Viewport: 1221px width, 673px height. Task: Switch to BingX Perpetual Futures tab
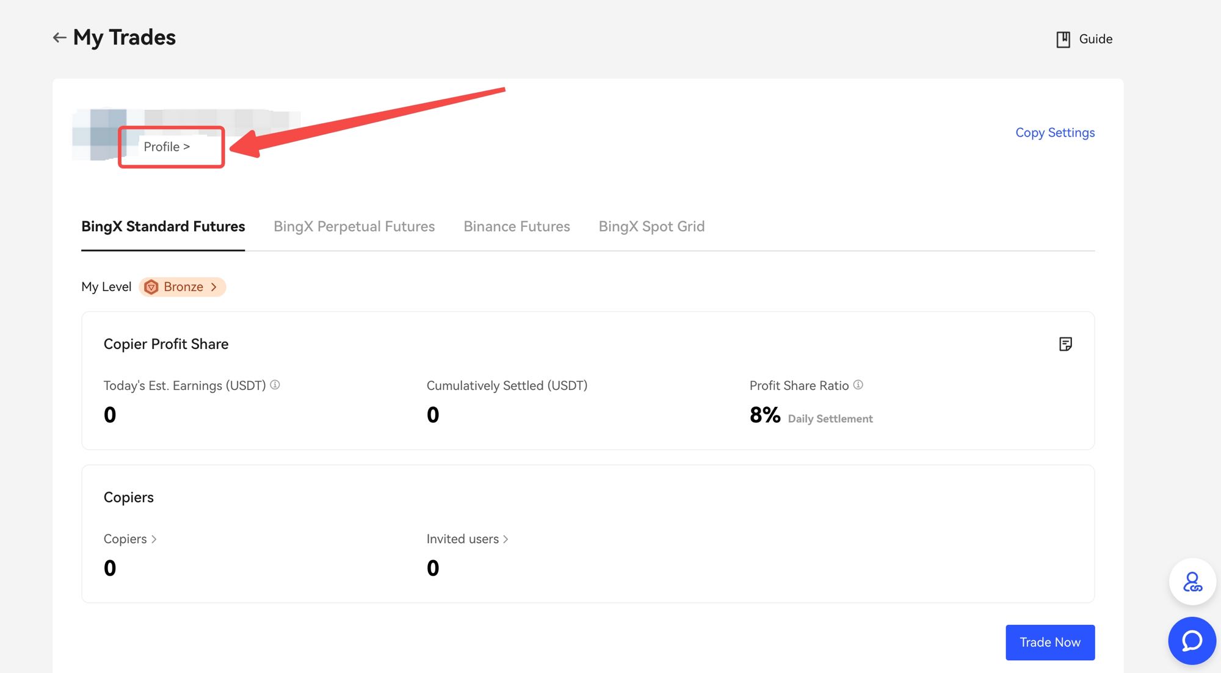(x=354, y=226)
